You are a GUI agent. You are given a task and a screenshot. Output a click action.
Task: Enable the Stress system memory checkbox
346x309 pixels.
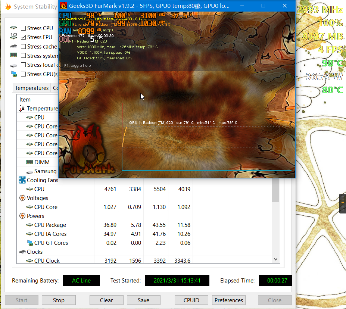click(23, 56)
